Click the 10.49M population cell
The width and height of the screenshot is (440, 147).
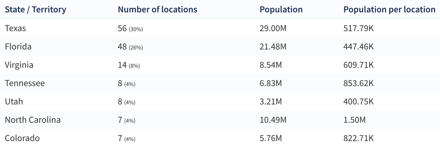[273, 120]
